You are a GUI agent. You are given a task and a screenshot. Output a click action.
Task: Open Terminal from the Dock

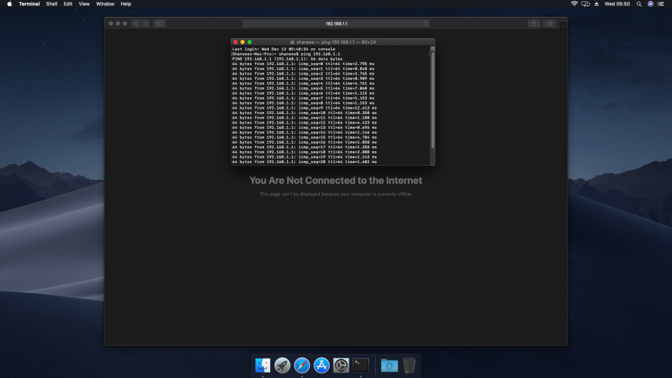[361, 365]
